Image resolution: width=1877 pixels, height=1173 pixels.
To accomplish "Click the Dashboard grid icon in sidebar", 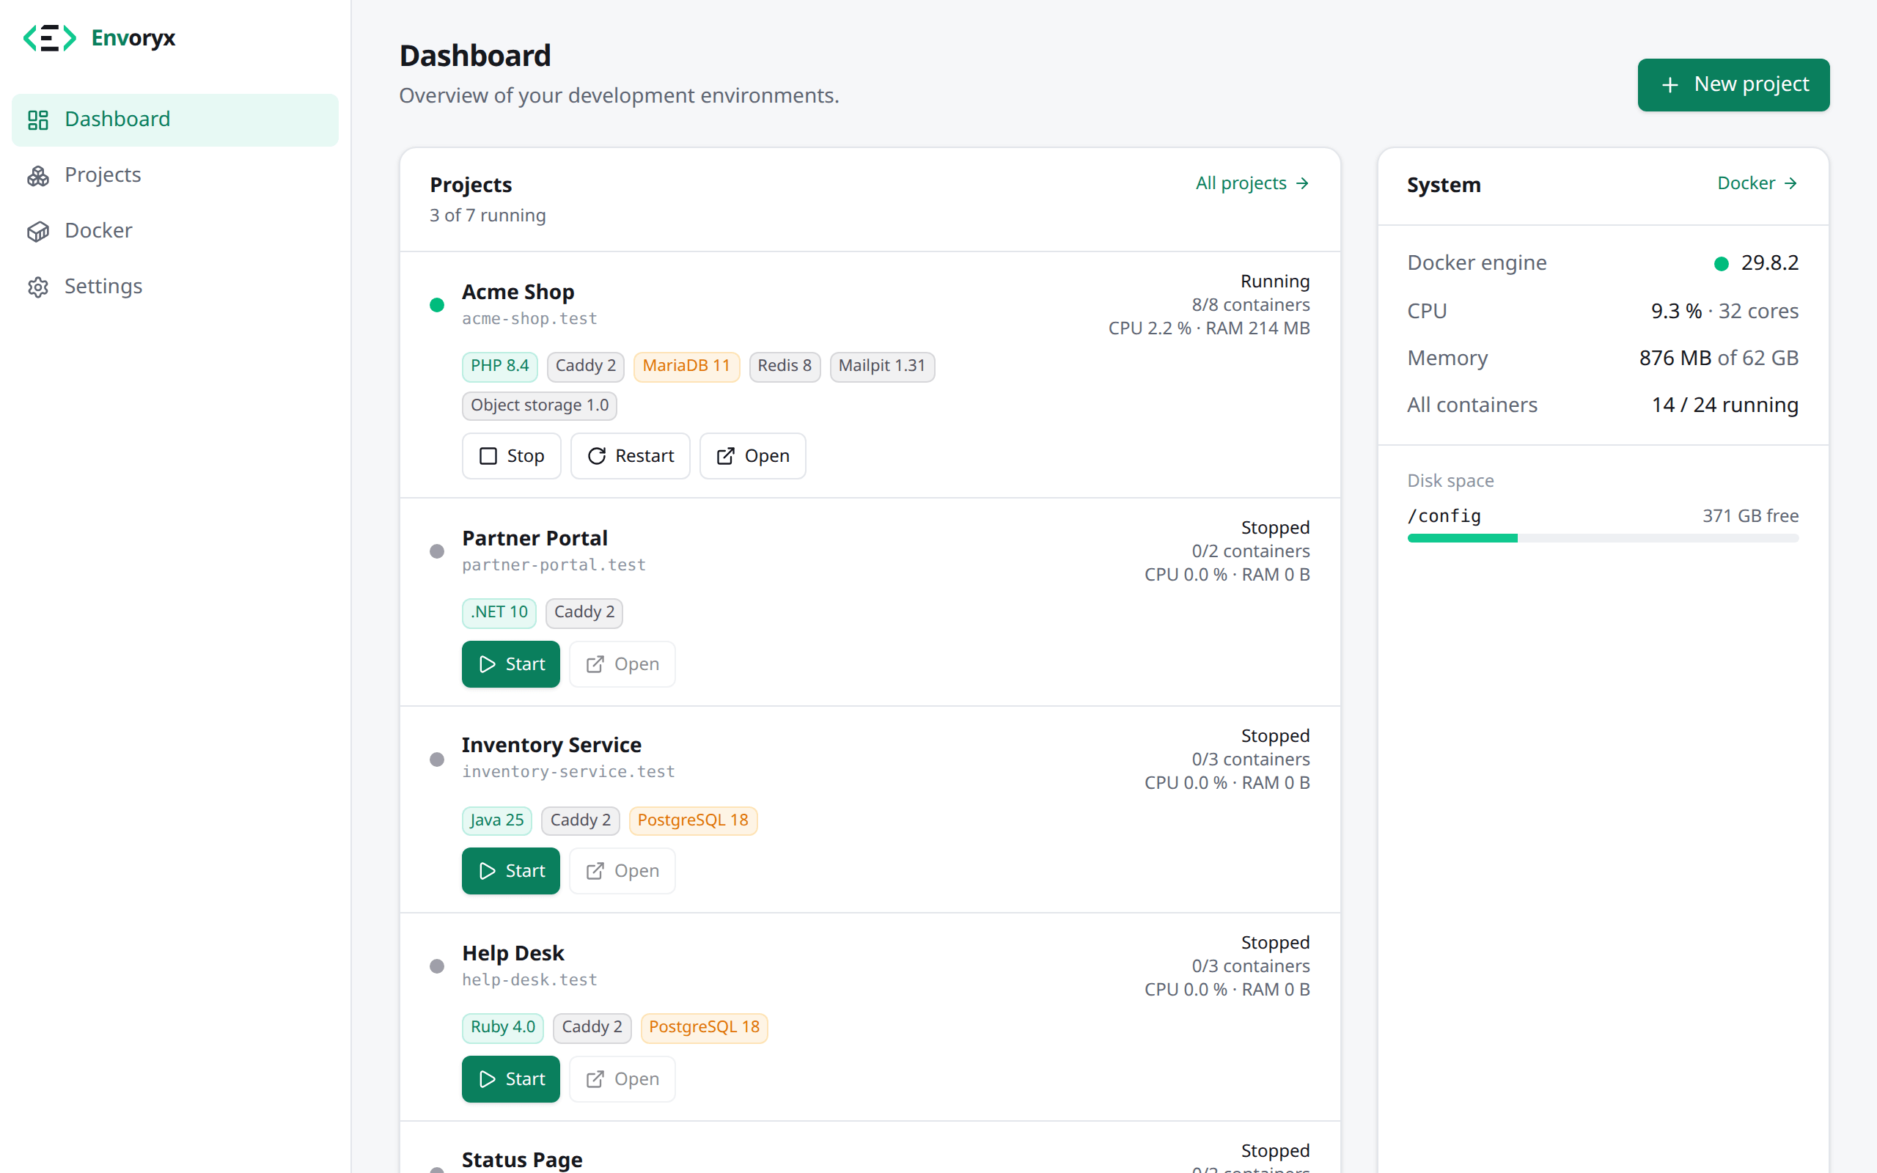I will click(38, 119).
